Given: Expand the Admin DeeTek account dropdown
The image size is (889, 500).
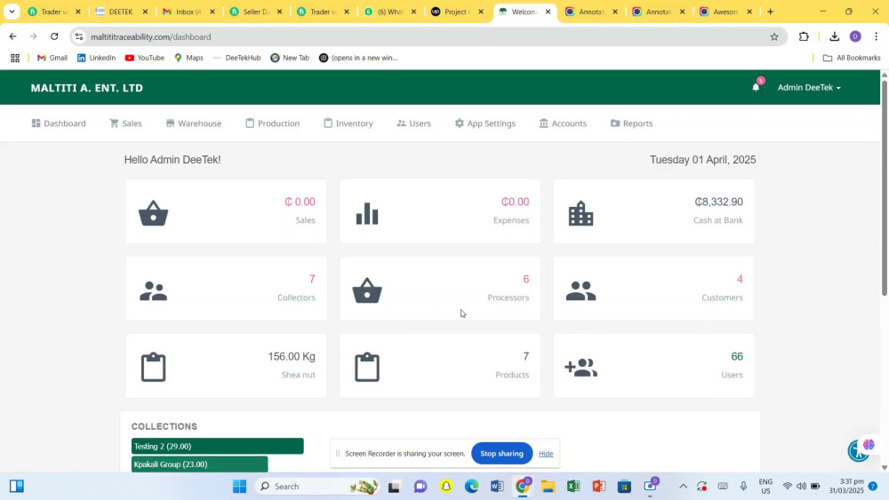Looking at the screenshot, I should pyautogui.click(x=809, y=87).
